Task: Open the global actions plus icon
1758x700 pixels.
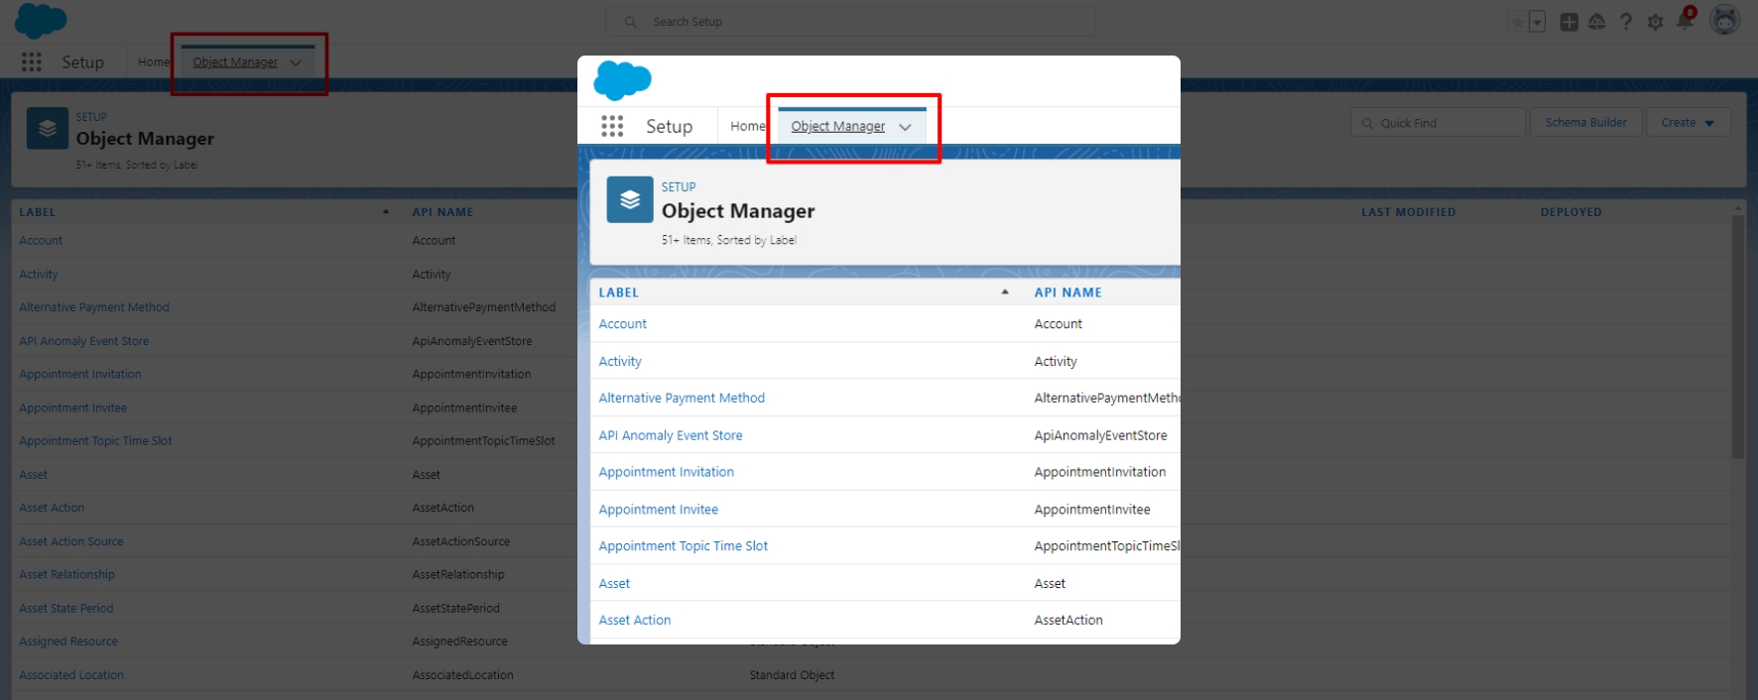Action: coord(1569,22)
